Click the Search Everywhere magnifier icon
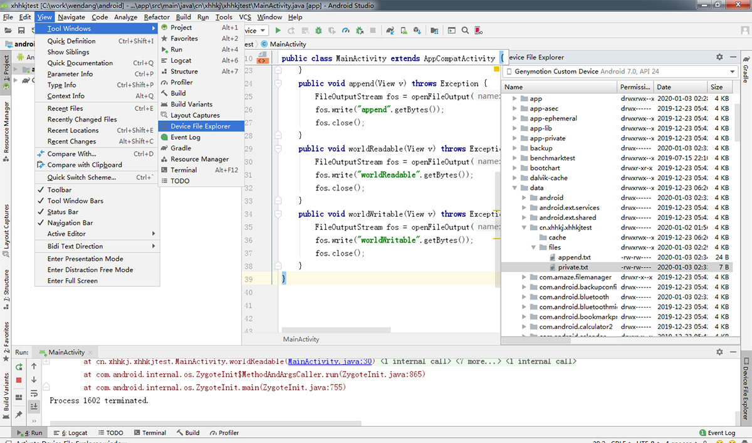 [x=466, y=30]
